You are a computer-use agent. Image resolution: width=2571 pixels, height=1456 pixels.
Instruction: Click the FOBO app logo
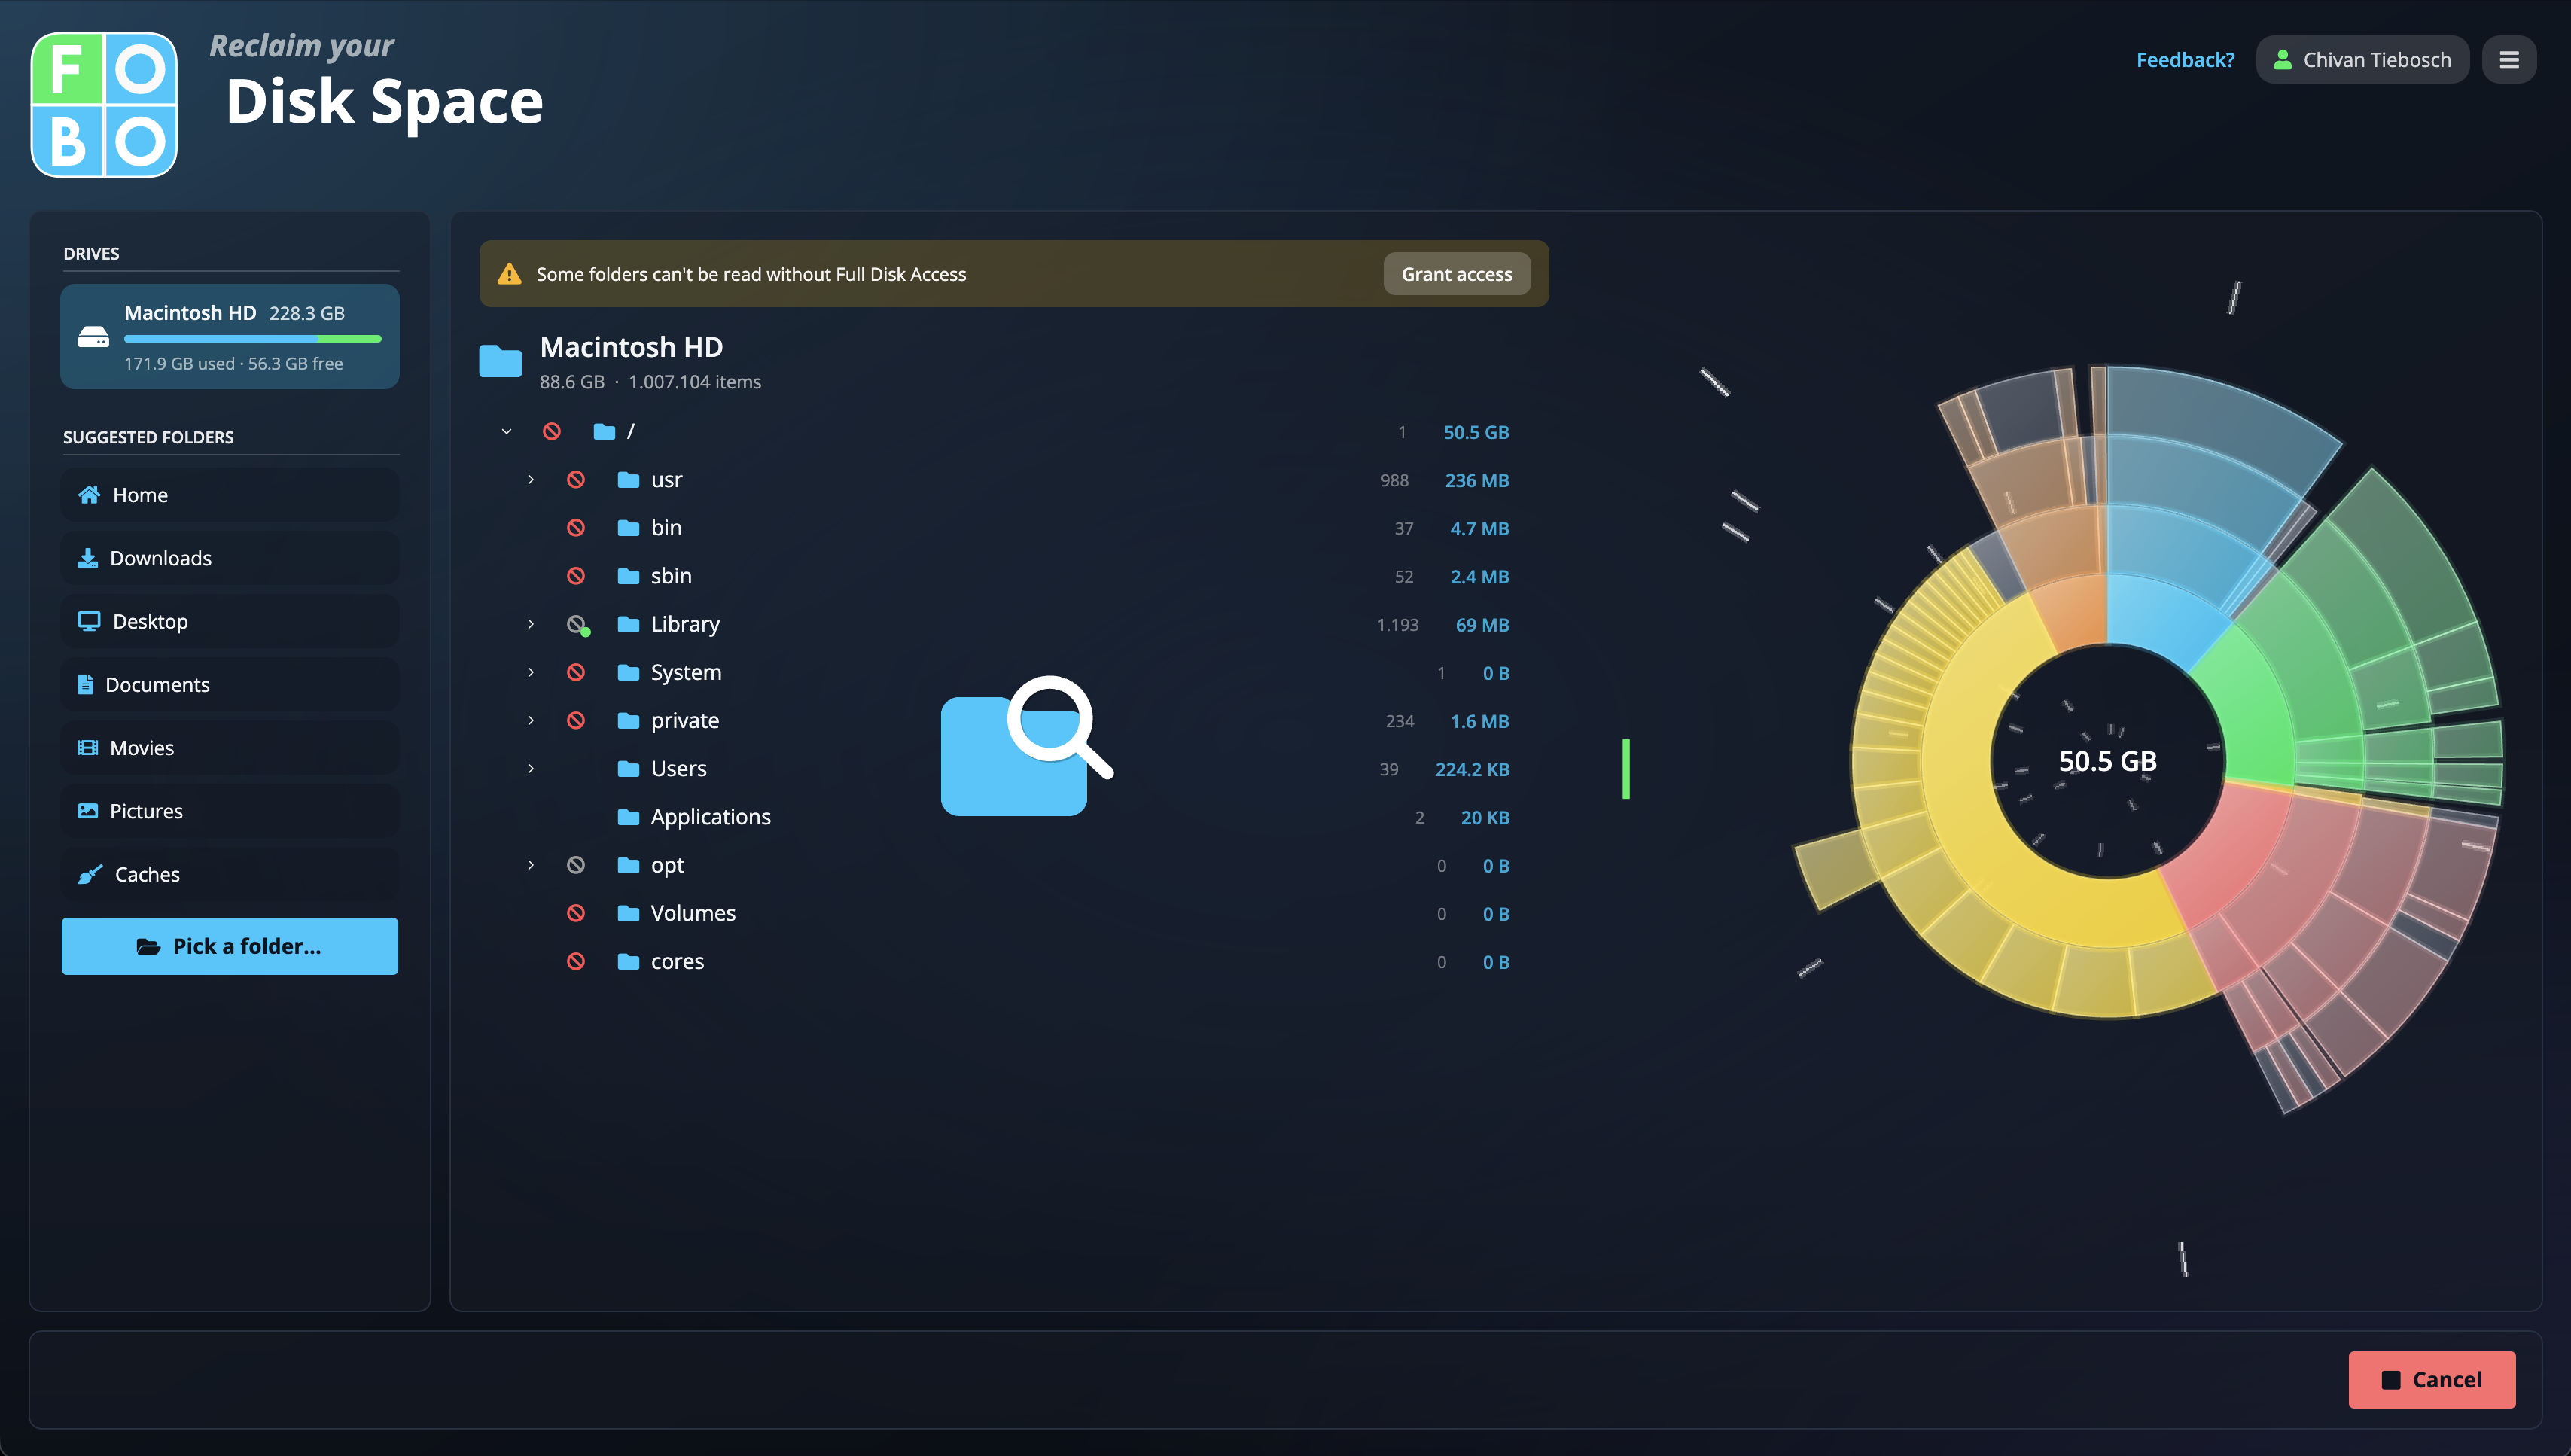104,105
